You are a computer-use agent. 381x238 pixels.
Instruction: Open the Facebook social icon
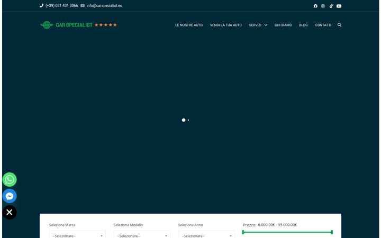click(x=315, y=6)
